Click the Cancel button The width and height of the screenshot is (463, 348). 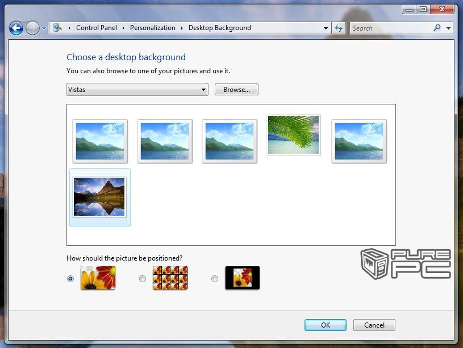[374, 325]
